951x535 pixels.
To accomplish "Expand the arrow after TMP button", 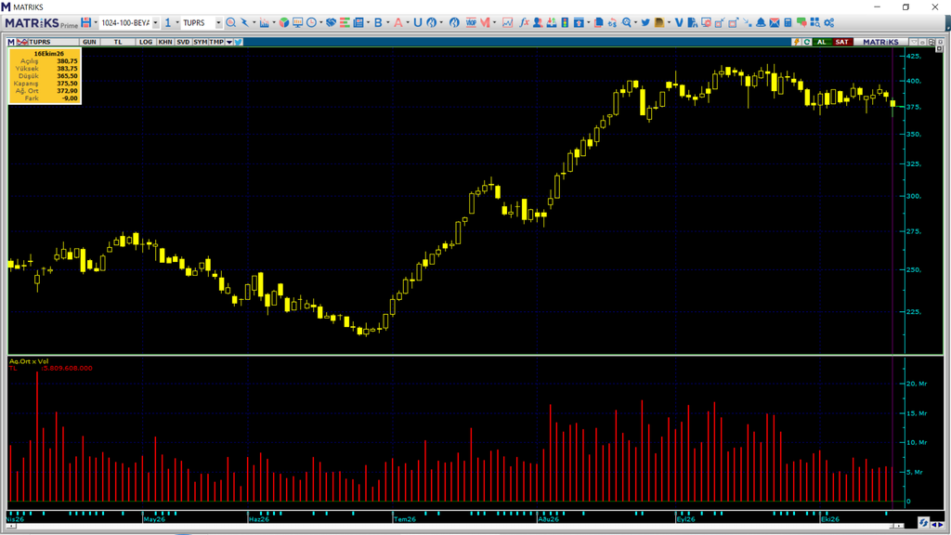I will point(229,42).
